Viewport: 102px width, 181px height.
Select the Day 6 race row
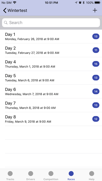[51, 92]
